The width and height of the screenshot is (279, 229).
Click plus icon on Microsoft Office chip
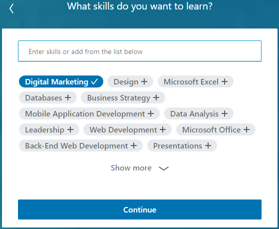(x=247, y=129)
